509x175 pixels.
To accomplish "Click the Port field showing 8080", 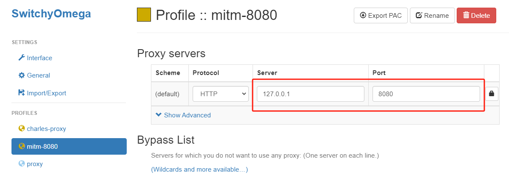I will click(426, 94).
